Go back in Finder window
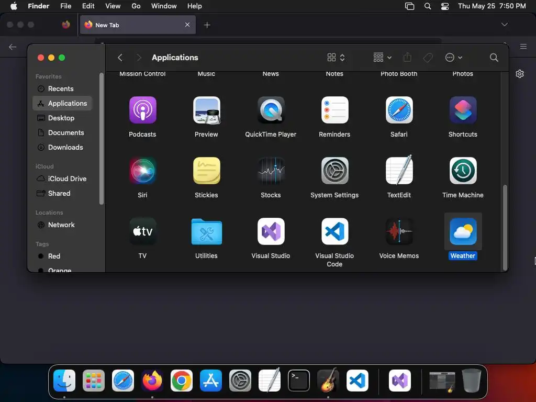The width and height of the screenshot is (536, 402). pos(120,58)
